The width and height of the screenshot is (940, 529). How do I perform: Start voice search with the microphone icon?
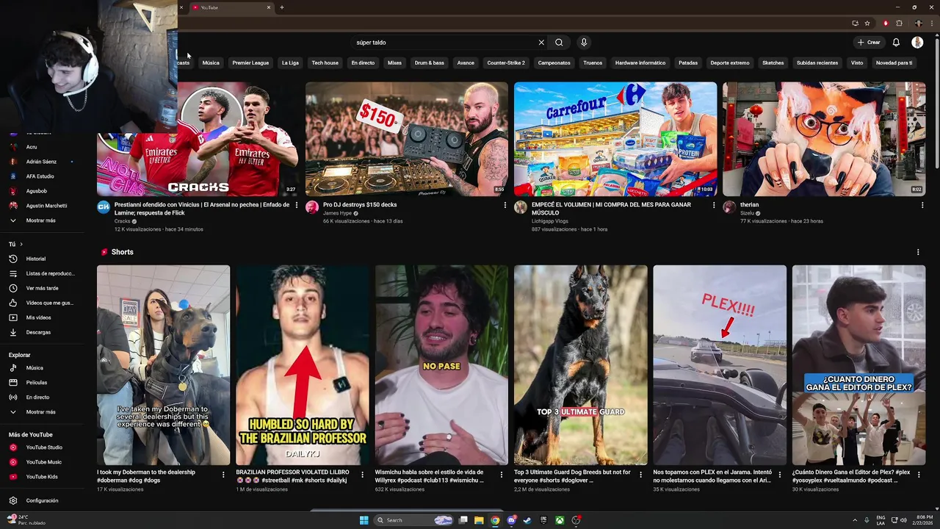pos(584,43)
